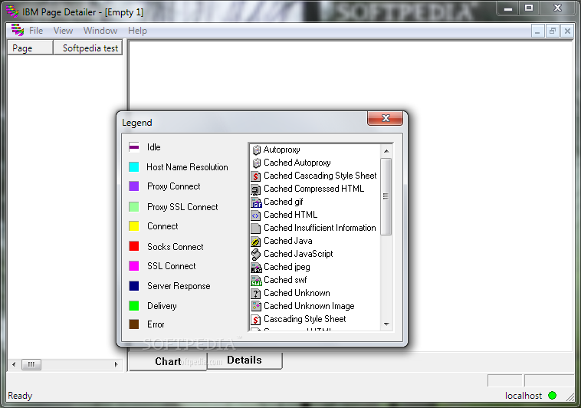Click the left pane scroll left arrow

click(x=14, y=364)
